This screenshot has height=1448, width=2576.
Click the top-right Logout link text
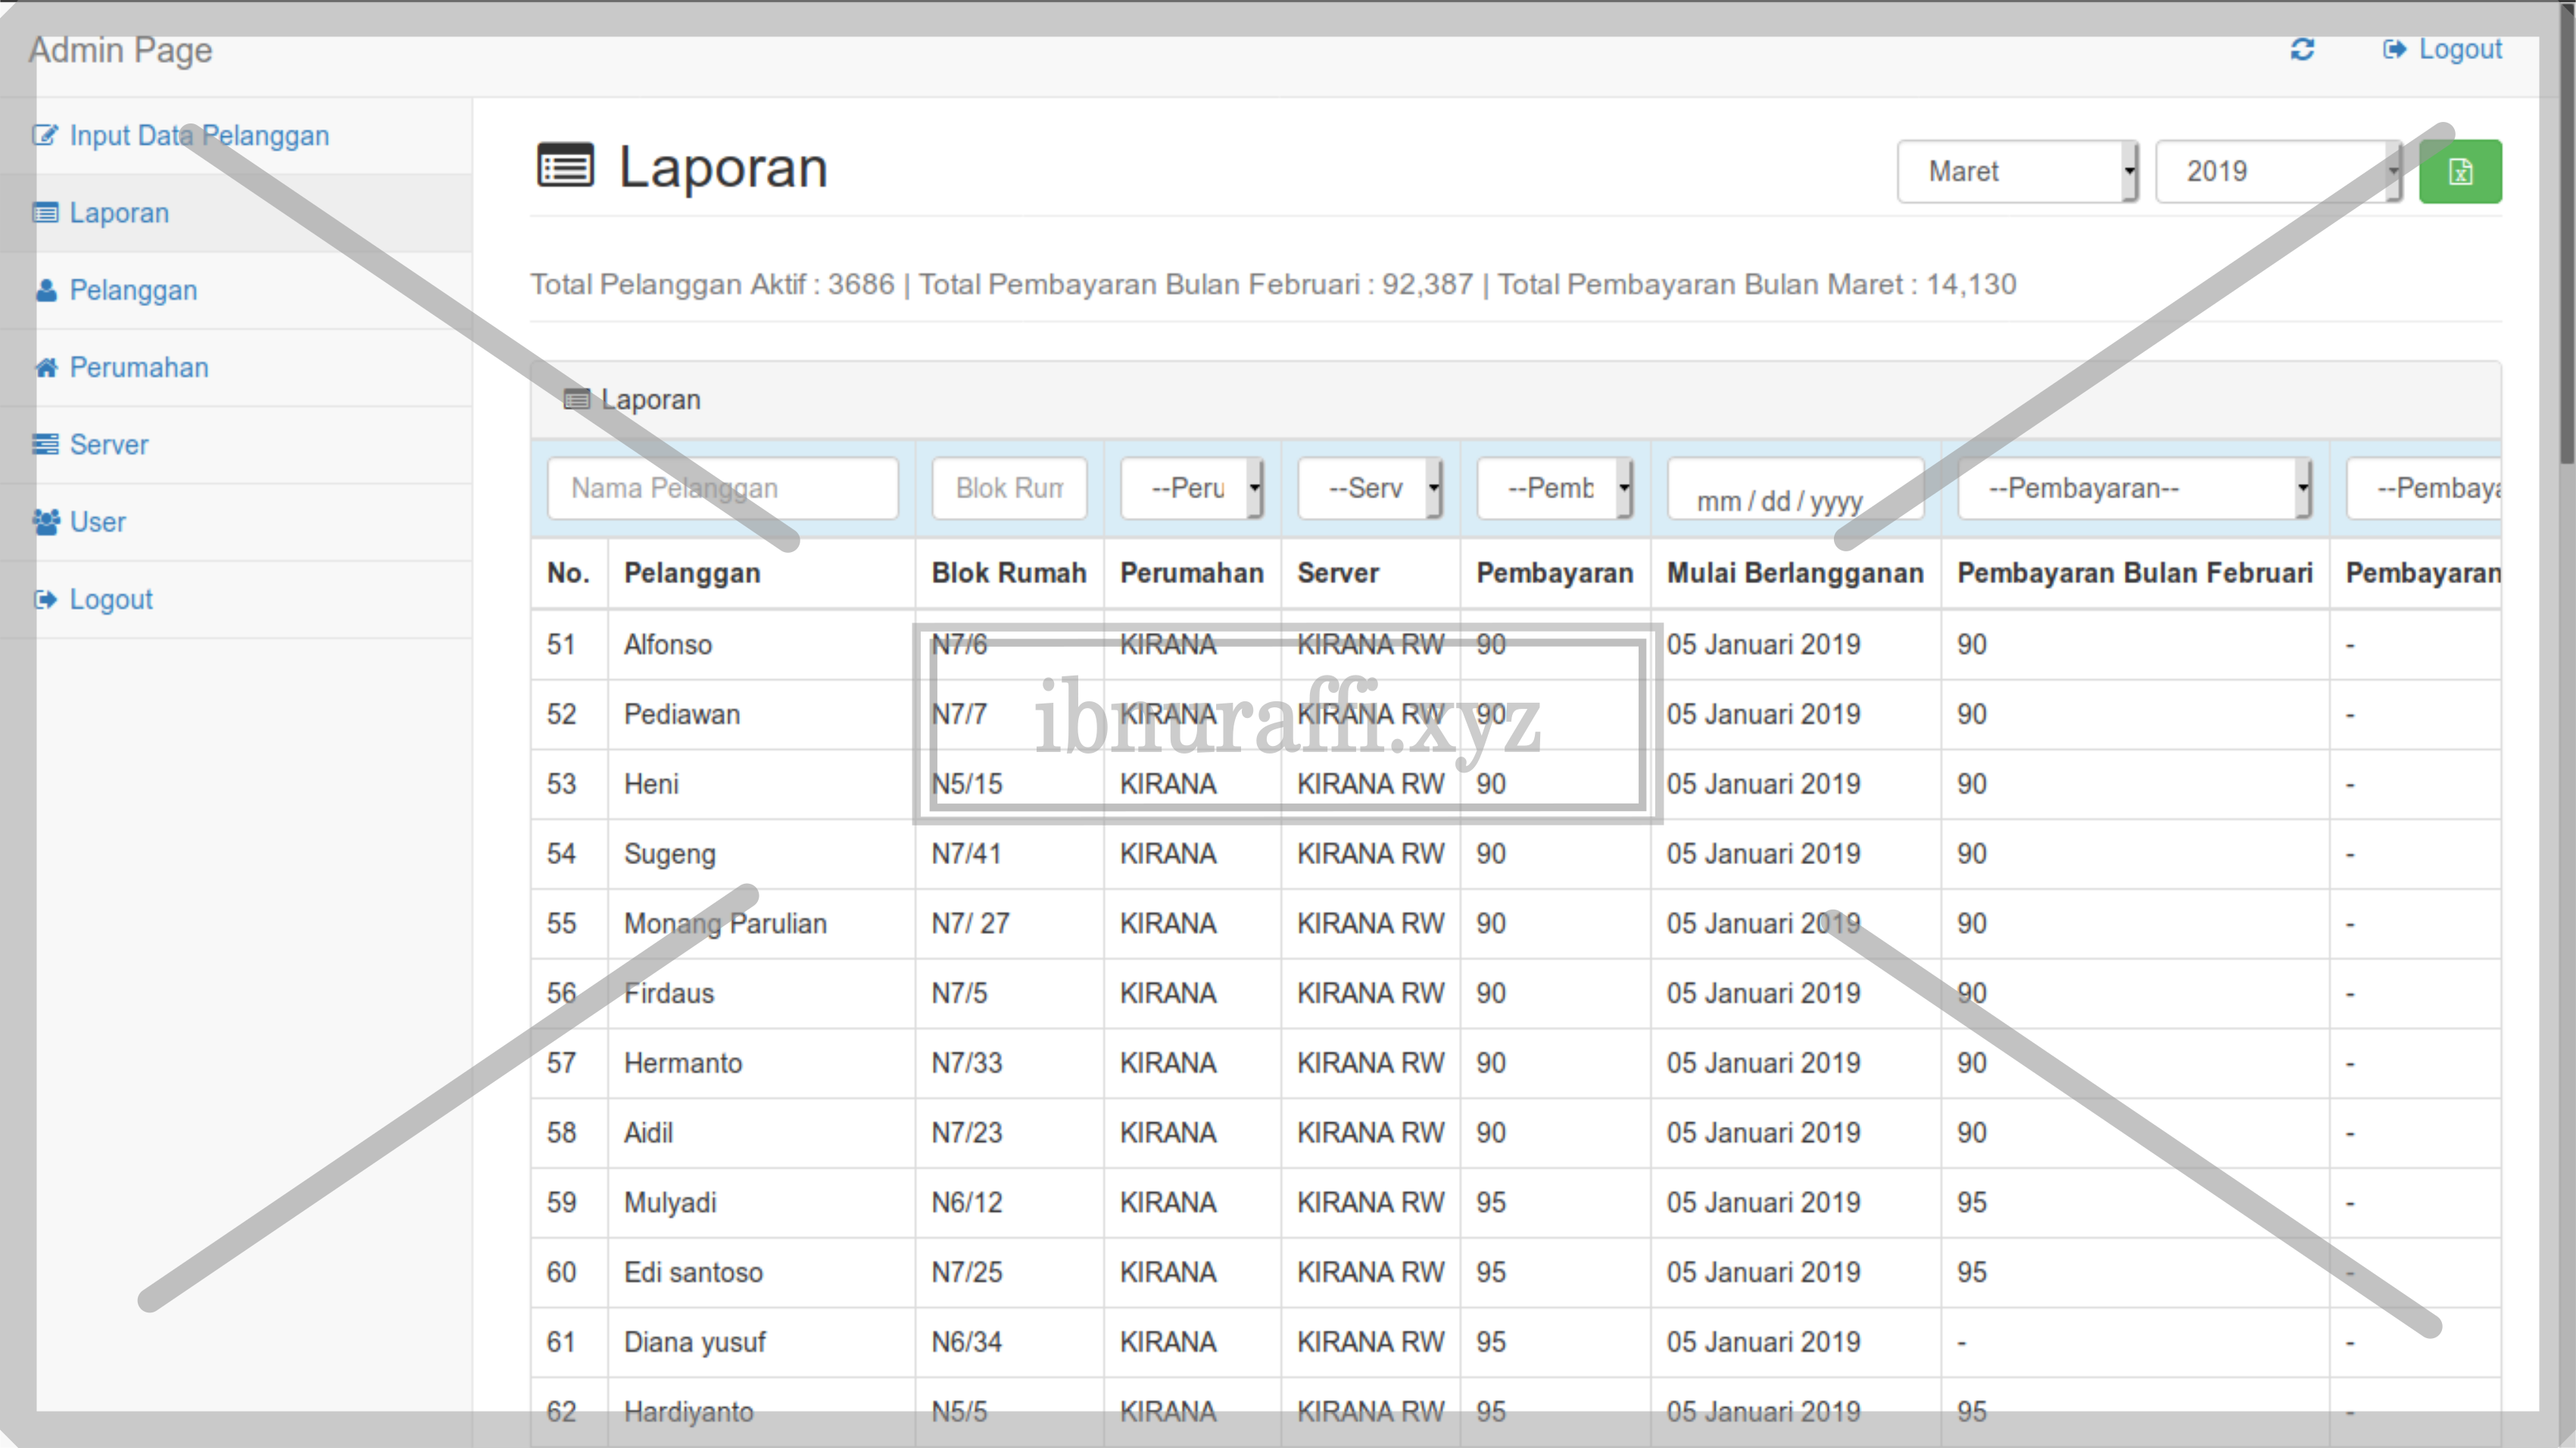click(2459, 49)
